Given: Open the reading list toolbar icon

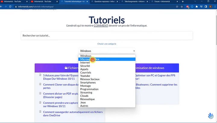Looking at the screenshot, I should pos(201,7).
